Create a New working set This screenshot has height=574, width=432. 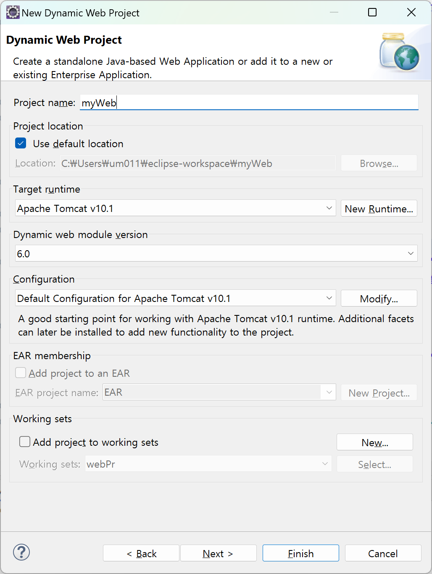point(374,442)
